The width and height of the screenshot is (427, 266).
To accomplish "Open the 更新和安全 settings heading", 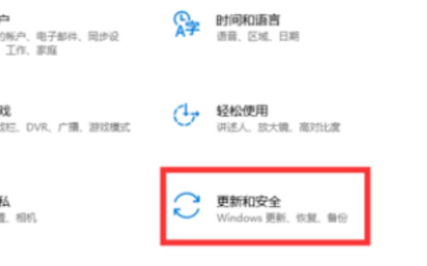I will 249,202.
